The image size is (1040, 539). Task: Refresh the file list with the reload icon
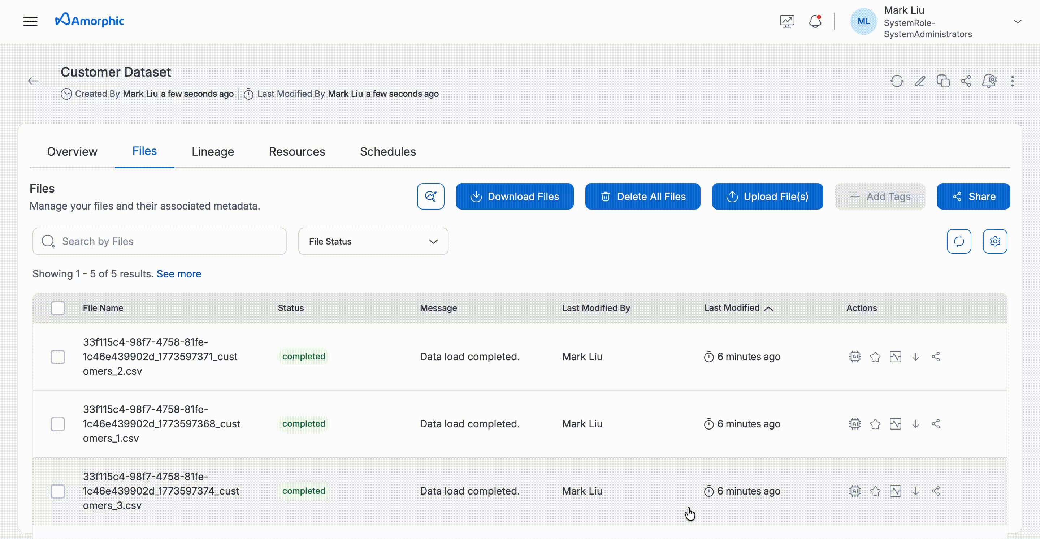(959, 241)
